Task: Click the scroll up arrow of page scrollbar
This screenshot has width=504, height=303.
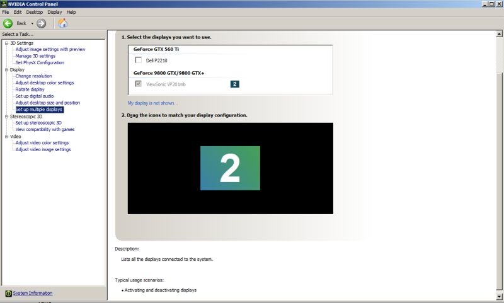Action: pyautogui.click(x=499, y=34)
